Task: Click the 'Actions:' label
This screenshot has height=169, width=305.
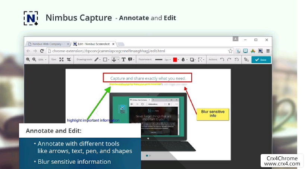Action: (x=213, y=60)
